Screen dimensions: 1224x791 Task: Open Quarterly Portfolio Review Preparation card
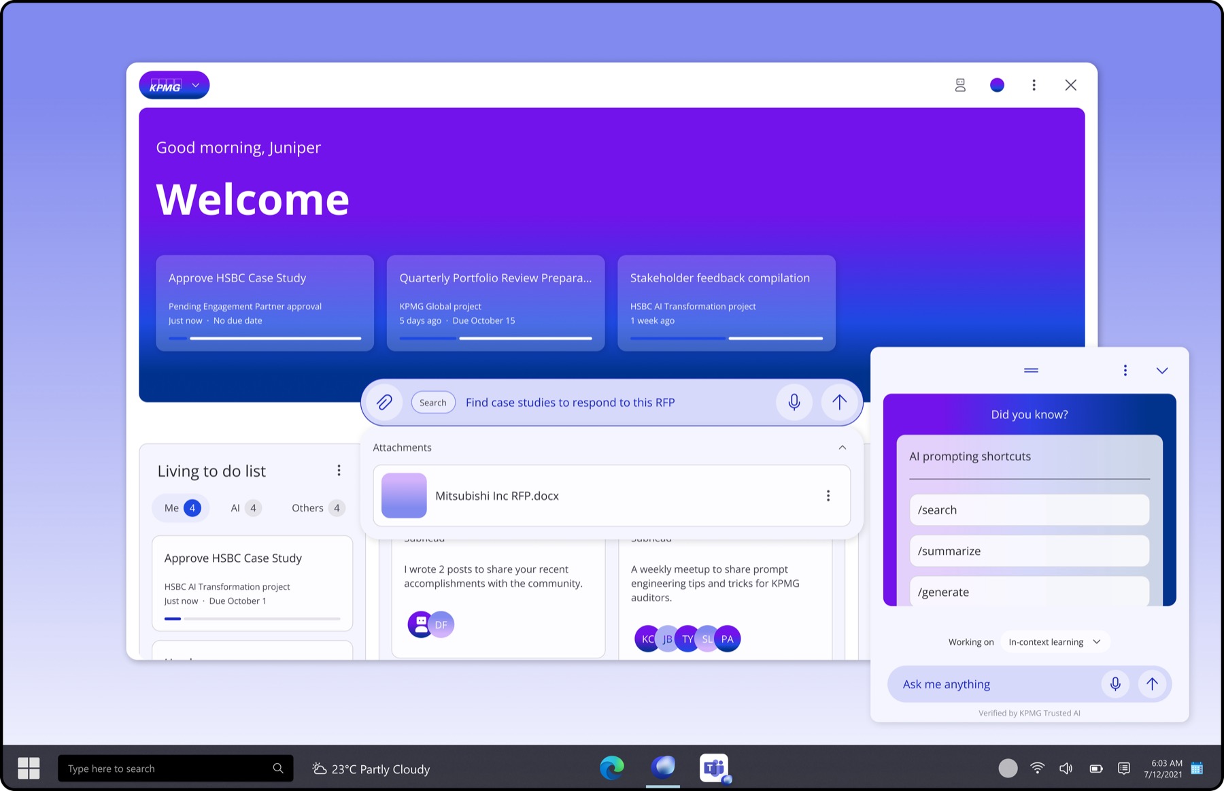coord(495,303)
